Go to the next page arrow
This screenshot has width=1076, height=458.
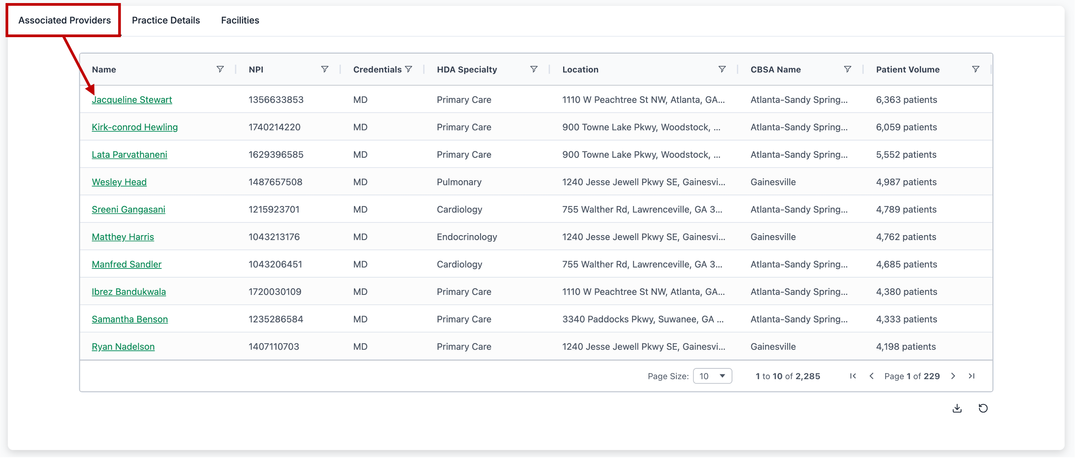point(953,376)
